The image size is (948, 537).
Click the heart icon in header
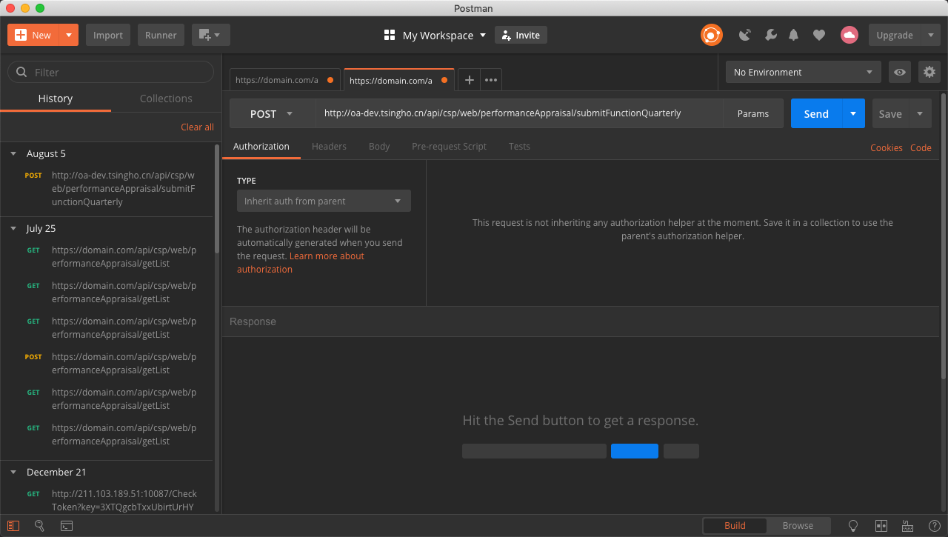point(818,35)
